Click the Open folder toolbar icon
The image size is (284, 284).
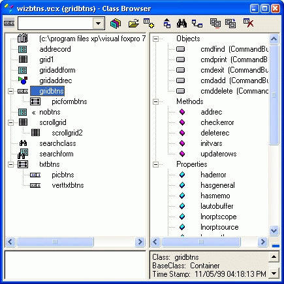pyautogui.click(x=134, y=23)
